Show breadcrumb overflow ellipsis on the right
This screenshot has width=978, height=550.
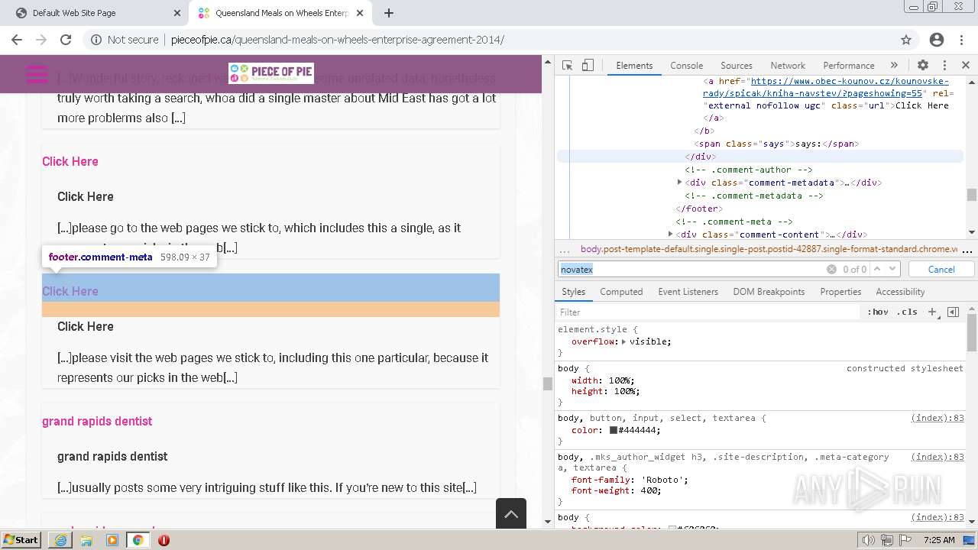(967, 249)
